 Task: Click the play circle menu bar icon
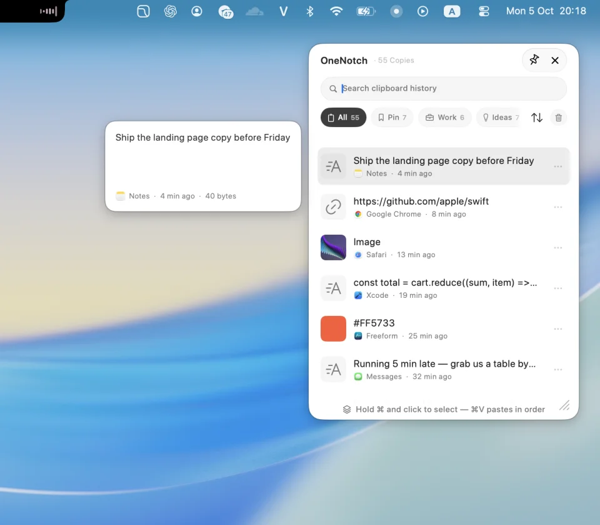pos(422,11)
